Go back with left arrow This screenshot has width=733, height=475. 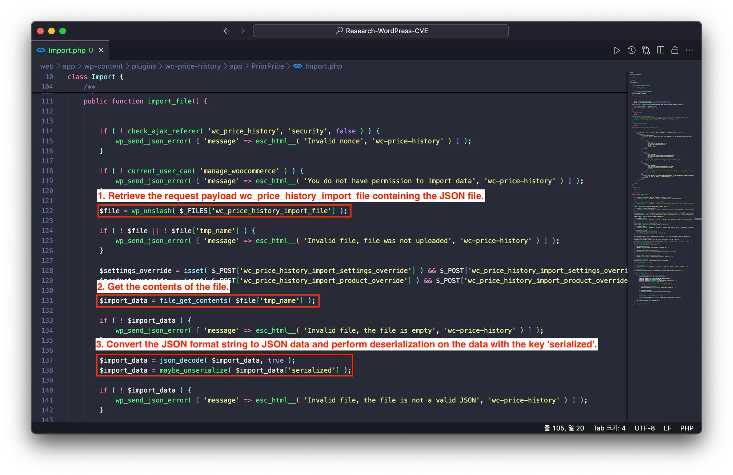coord(227,31)
